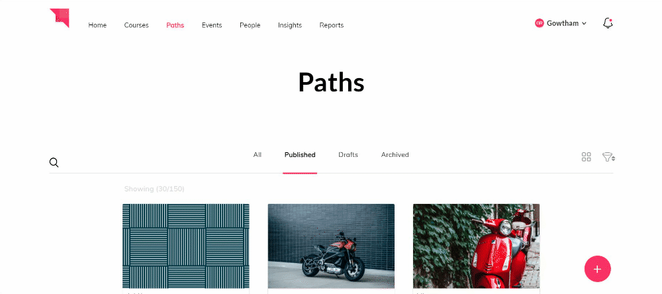
Task: Click the Gowtham user avatar
Action: pos(539,23)
